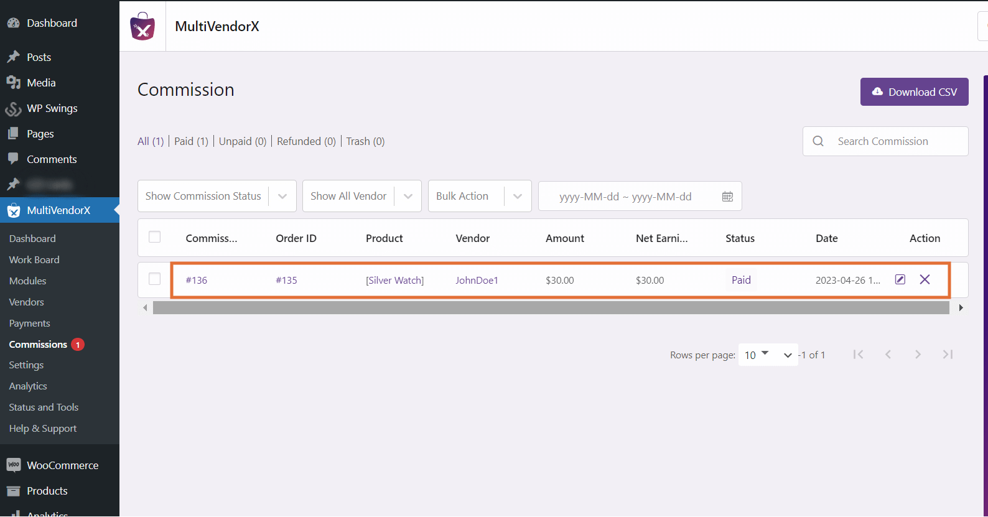Open MultiVendorX Analytics submenu
The width and height of the screenshot is (988, 517).
click(28, 386)
